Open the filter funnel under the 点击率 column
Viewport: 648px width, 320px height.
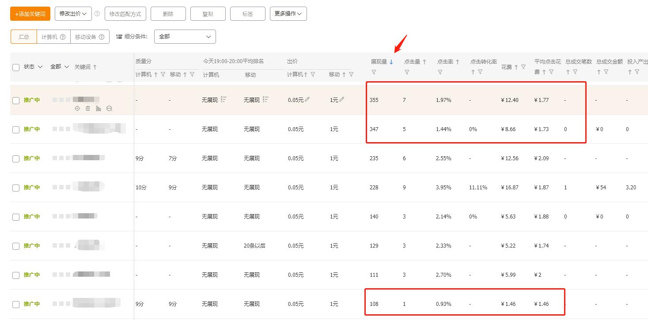[x=440, y=72]
